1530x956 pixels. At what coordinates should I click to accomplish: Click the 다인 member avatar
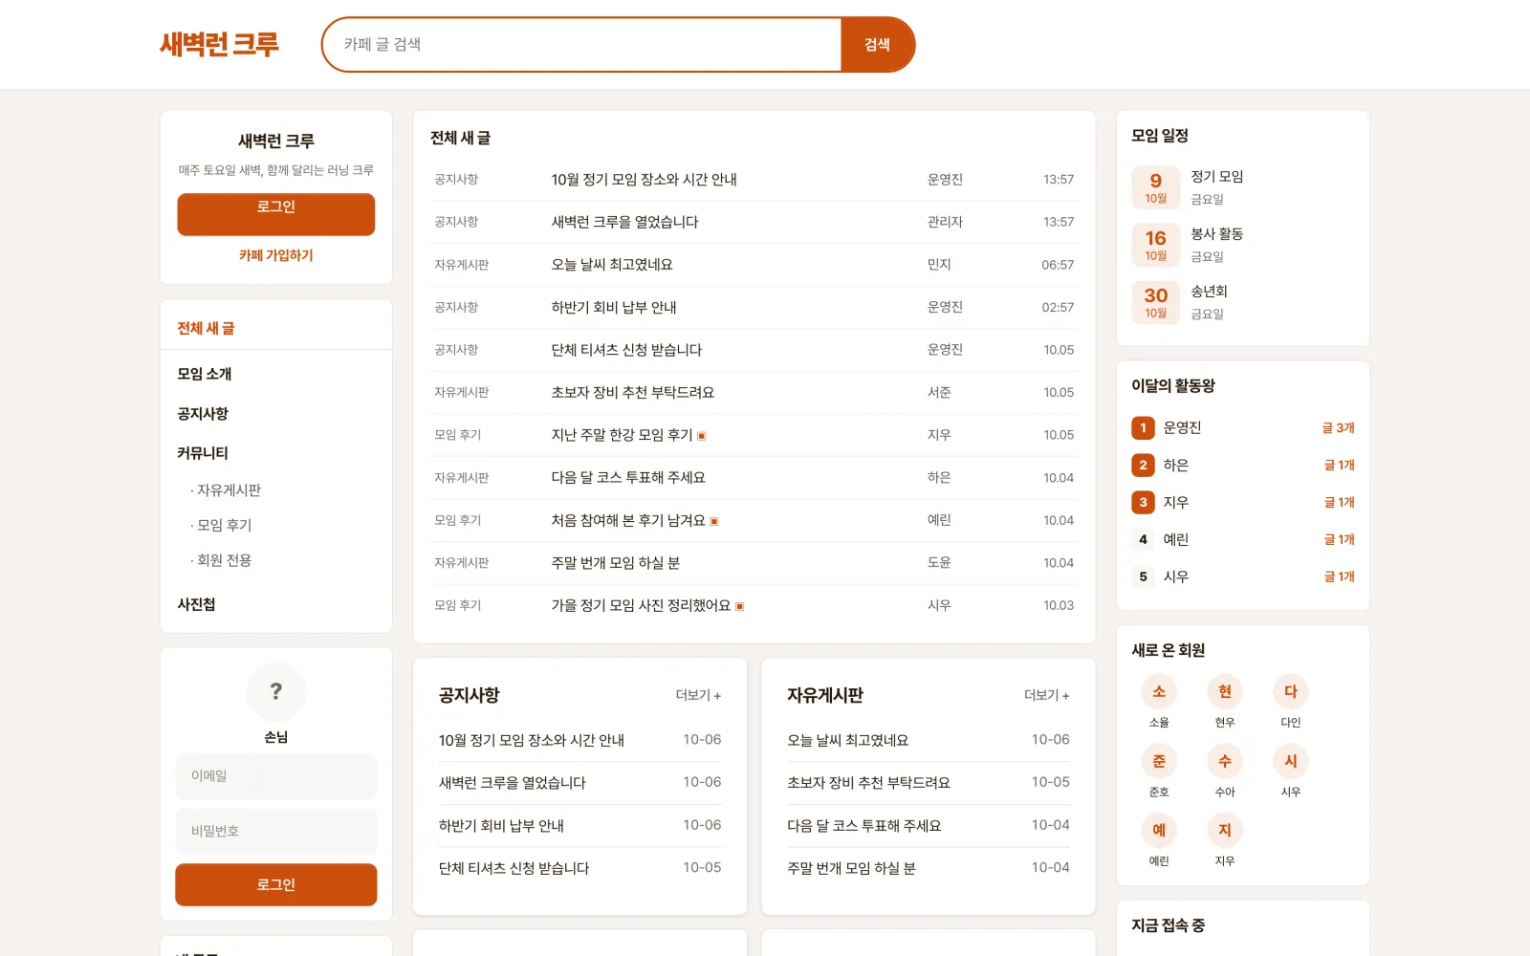pos(1291,691)
